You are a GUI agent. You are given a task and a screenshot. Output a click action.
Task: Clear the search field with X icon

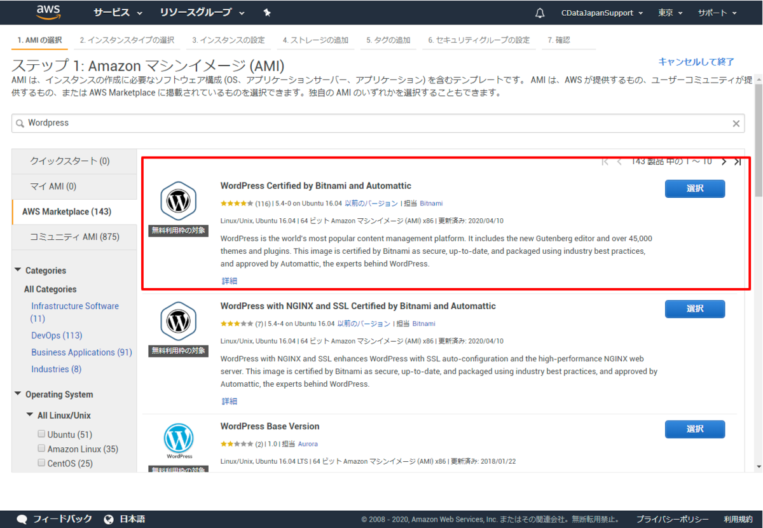(x=736, y=123)
